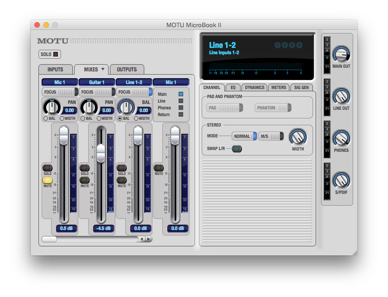Click the Guitar 1 channel name
The width and height of the screenshot is (388, 297).
tap(97, 82)
